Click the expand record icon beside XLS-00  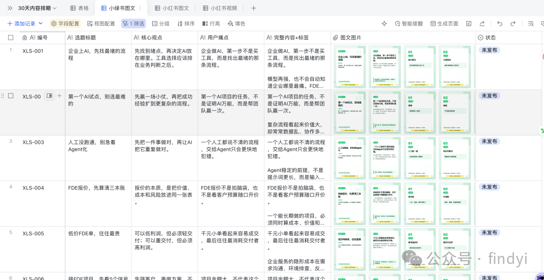(x=49, y=96)
